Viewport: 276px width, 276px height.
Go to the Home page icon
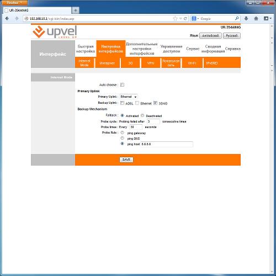(x=256, y=18)
